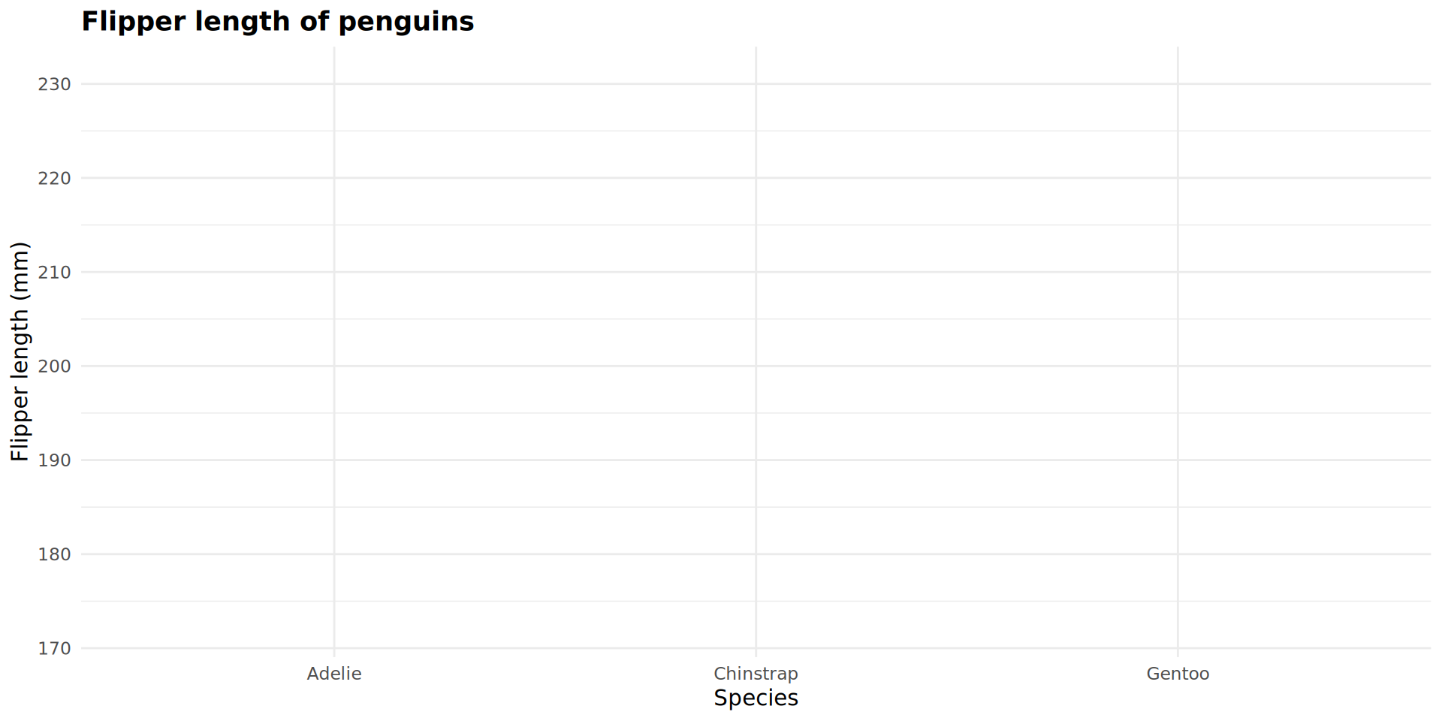The height and width of the screenshot is (721, 1442).
Task: Click the 230 y-axis tick label
Action: [55, 84]
